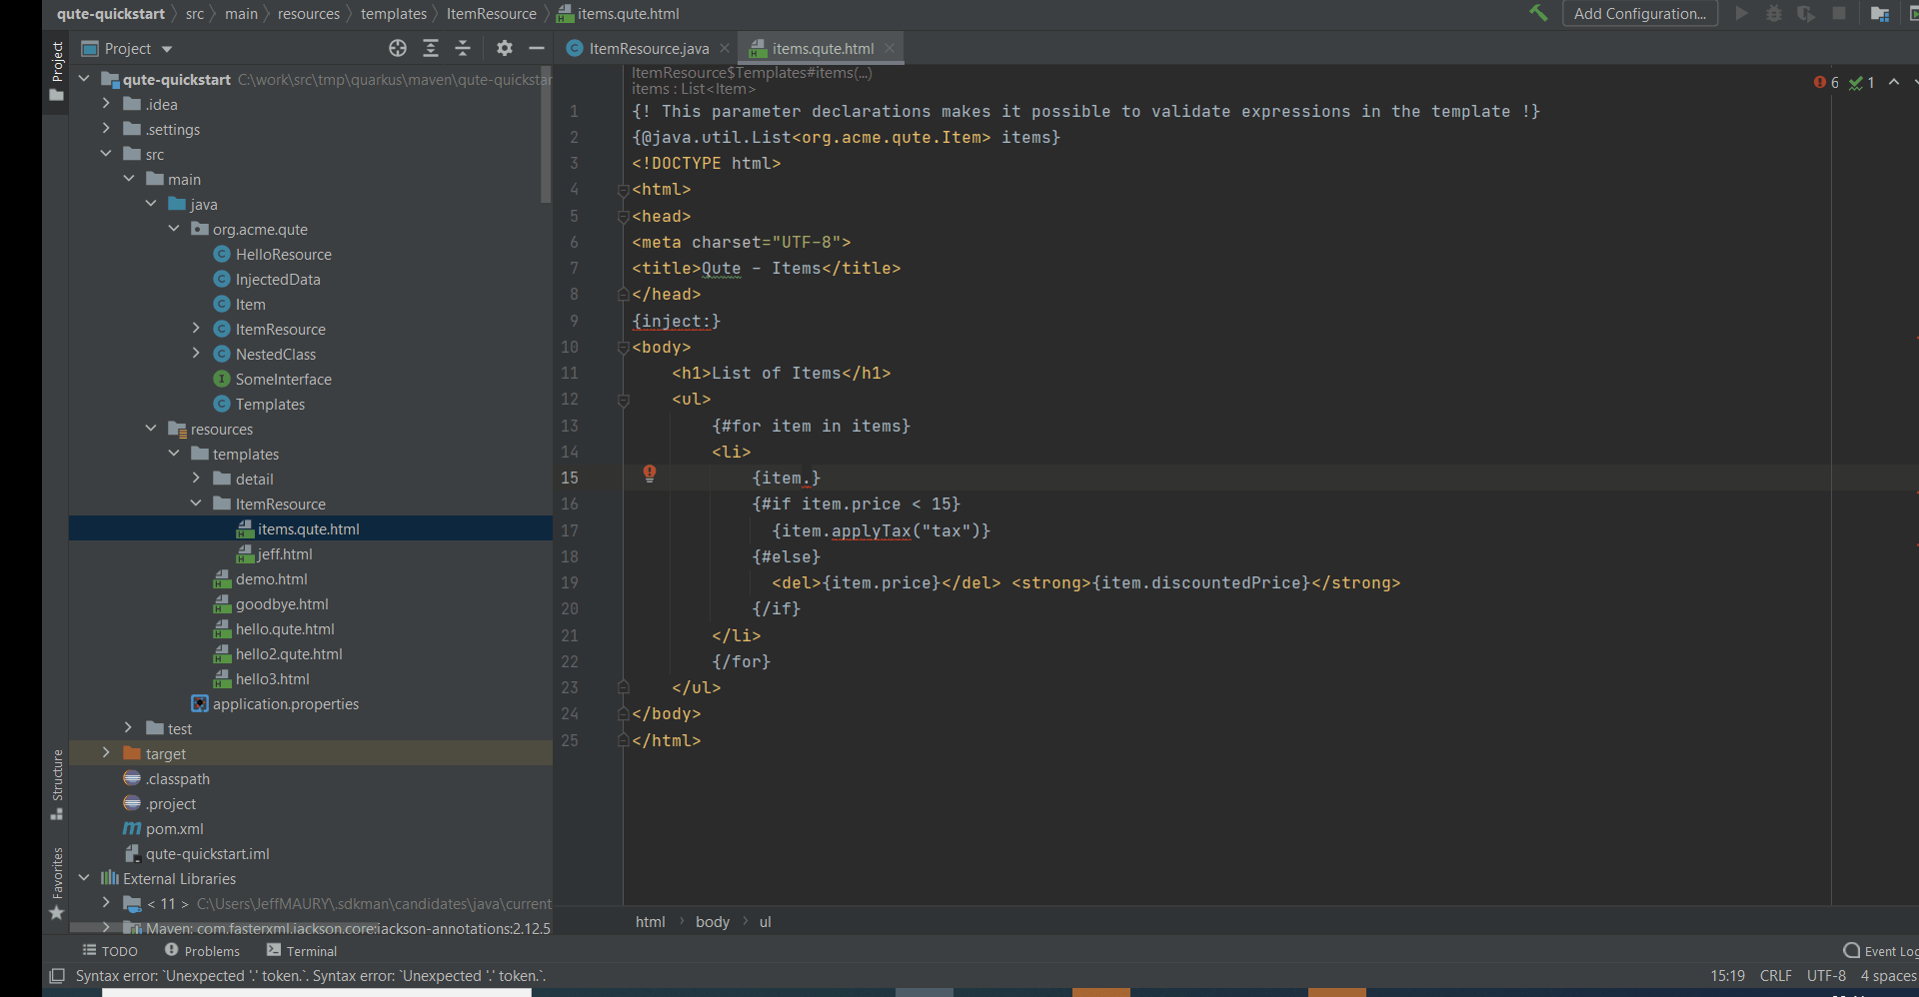
Task: Toggle the Terminal tool window
Action: tap(302, 951)
